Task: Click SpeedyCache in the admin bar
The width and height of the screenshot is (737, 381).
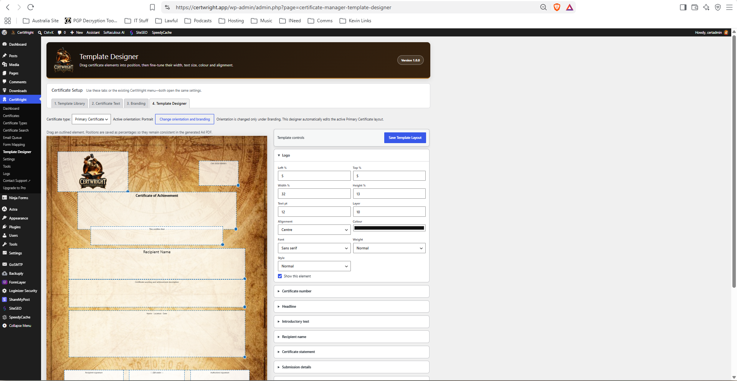Action: [162, 33]
